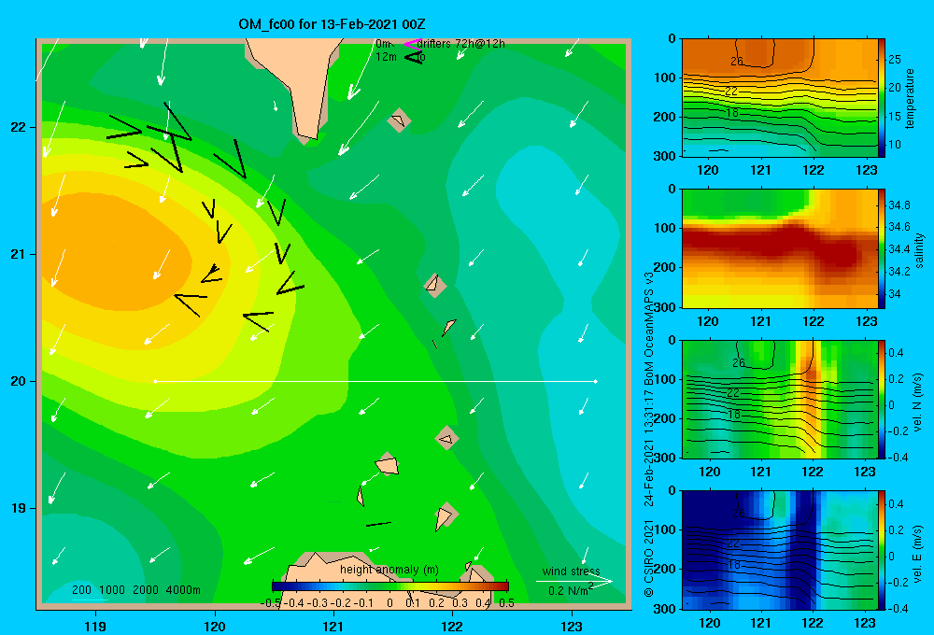Viewport: 934px width, 635px height.
Task: Click the vel. E panel color scale
Action: pos(882,550)
